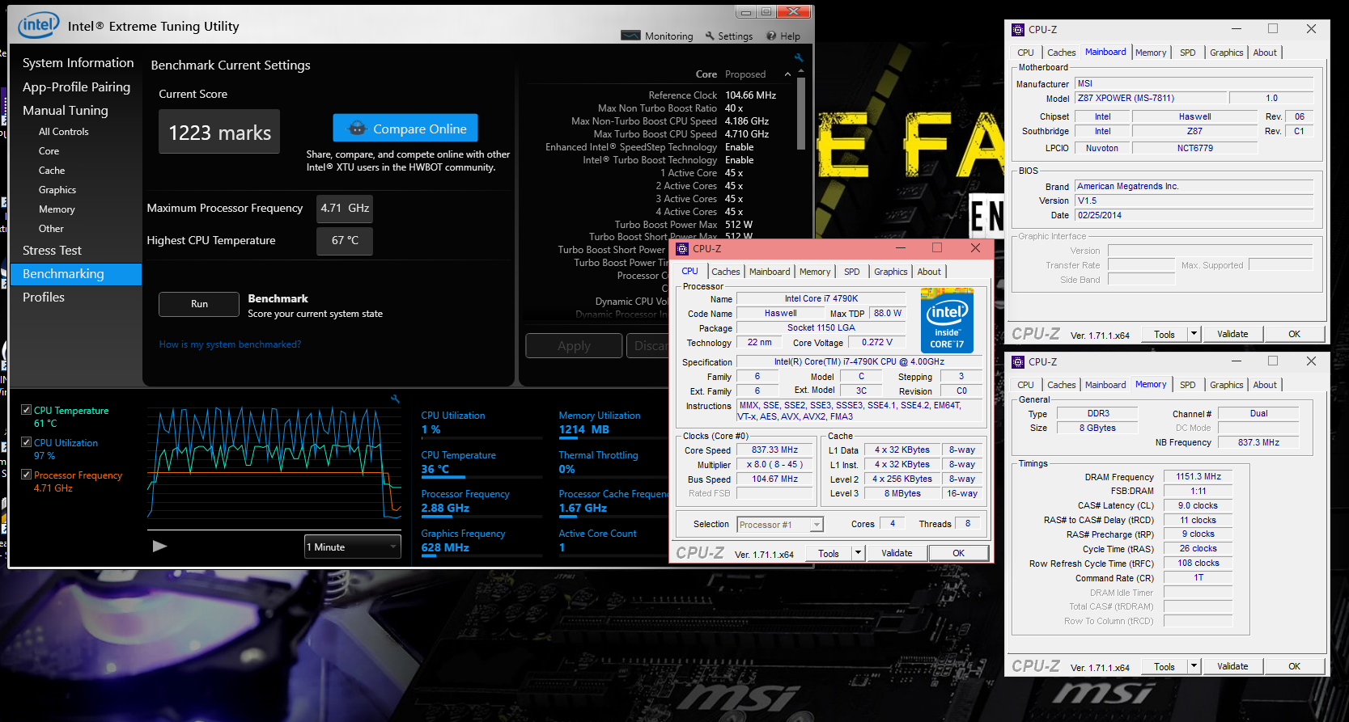1349x722 pixels.
Task: Open Tools dropdown arrow in CPU-Z Memory window
Action: point(1194,666)
